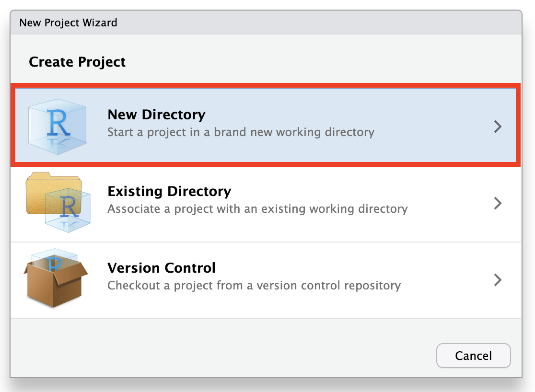The image size is (535, 392).
Task: Select the Existing Directory heading text
Action: click(169, 192)
